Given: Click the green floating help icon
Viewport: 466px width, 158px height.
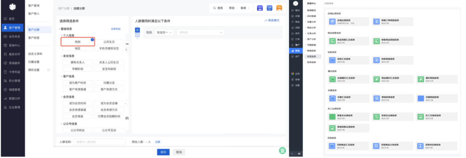Looking at the screenshot, I should click(x=282, y=151).
